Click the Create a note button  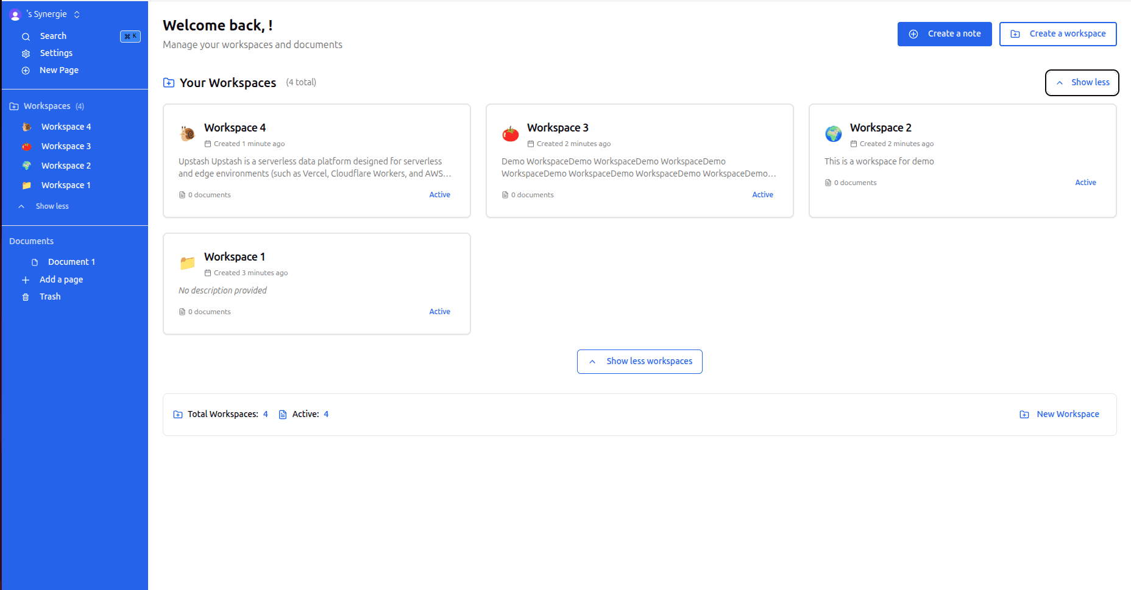pyautogui.click(x=944, y=34)
